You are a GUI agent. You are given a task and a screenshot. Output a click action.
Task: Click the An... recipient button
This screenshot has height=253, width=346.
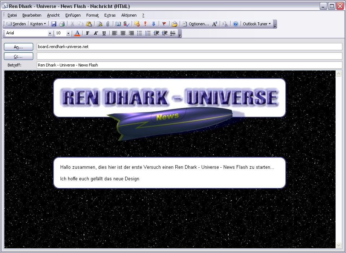[x=18, y=47]
